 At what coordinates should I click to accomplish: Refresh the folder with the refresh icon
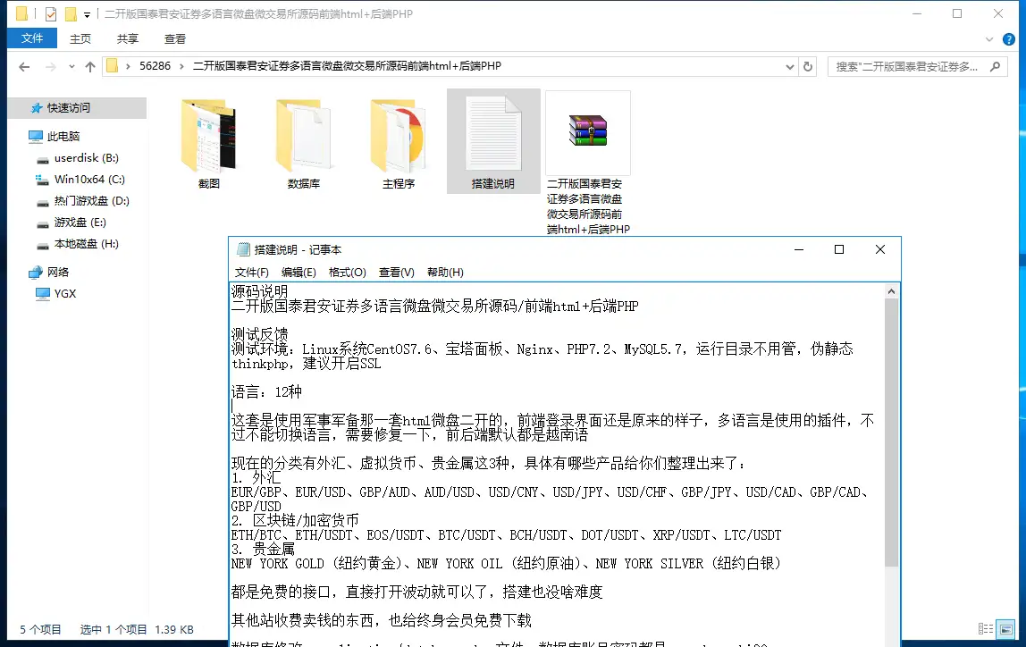[x=807, y=65]
